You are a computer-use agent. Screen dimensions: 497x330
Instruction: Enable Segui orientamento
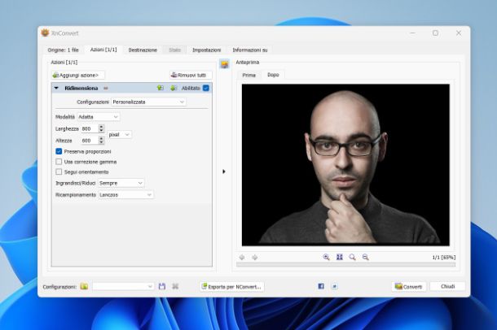(x=59, y=172)
